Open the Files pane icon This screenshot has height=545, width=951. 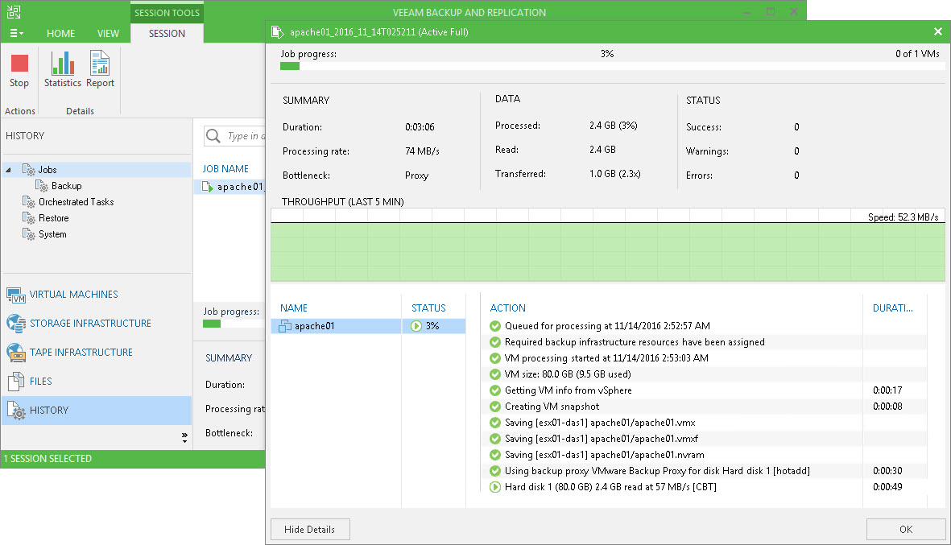(16, 382)
